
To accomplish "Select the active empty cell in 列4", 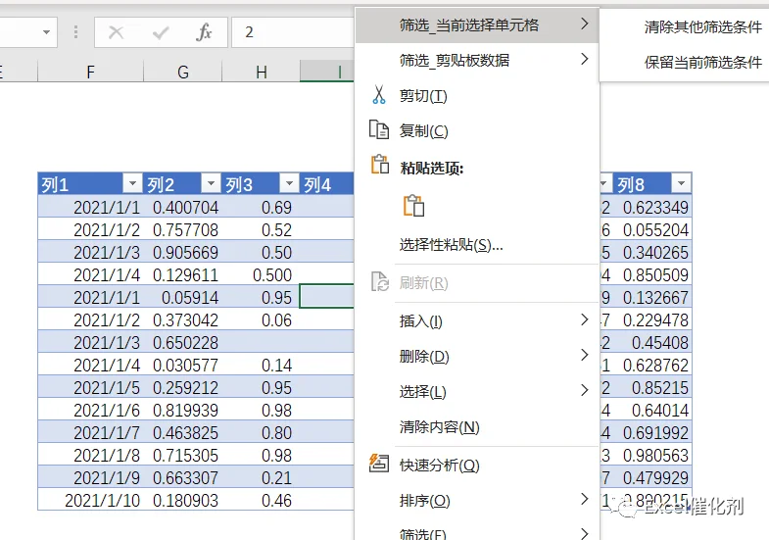I will pos(326,296).
